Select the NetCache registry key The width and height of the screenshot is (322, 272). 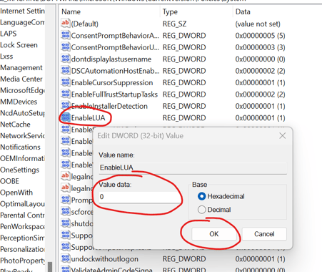15,125
